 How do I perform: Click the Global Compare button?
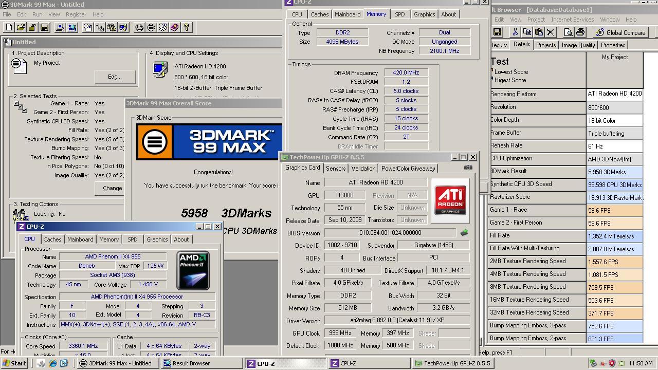coord(620,32)
